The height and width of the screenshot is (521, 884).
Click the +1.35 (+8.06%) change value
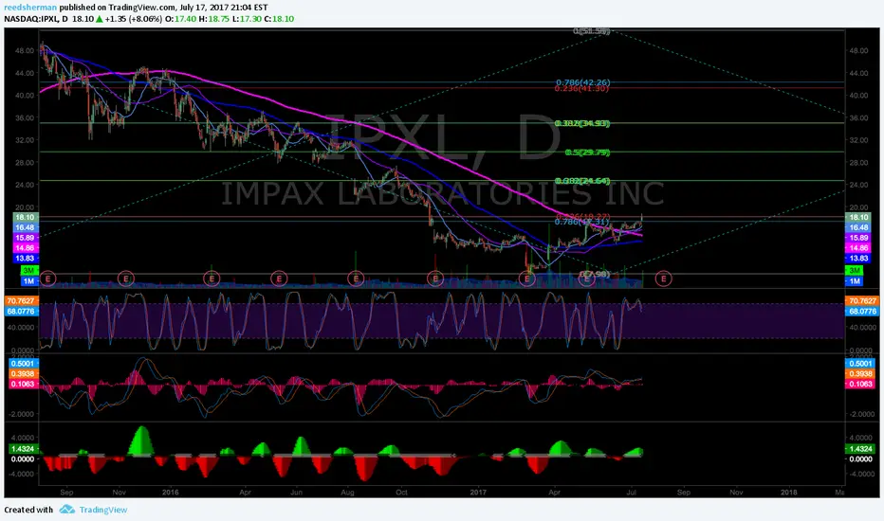[x=133, y=19]
